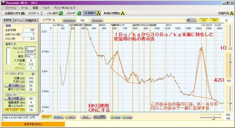Click the 核種判定 radiation icon
Image resolution: width=235 pixels, height=128 pixels.
[x=232, y=13]
